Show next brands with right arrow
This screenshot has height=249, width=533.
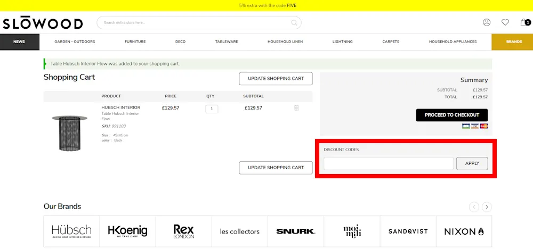tap(487, 207)
